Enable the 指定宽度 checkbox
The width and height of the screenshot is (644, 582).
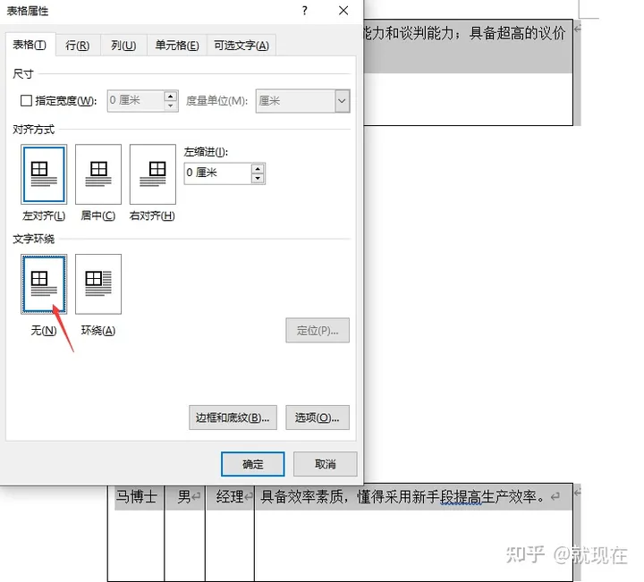26,100
